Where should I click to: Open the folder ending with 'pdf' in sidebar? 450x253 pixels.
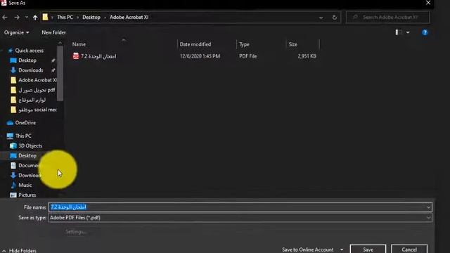tap(37, 90)
